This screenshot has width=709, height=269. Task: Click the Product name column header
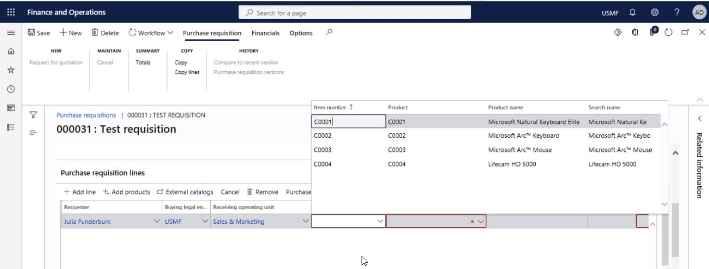(x=506, y=107)
